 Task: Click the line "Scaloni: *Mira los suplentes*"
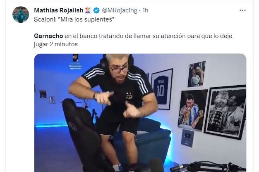click(74, 19)
